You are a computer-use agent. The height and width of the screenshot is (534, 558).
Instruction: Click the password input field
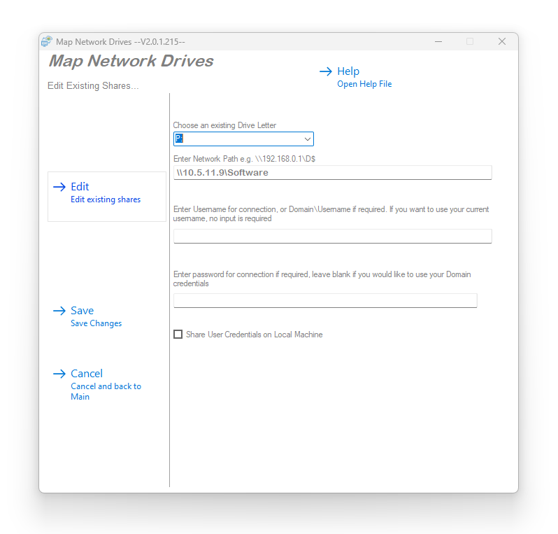tap(325, 300)
